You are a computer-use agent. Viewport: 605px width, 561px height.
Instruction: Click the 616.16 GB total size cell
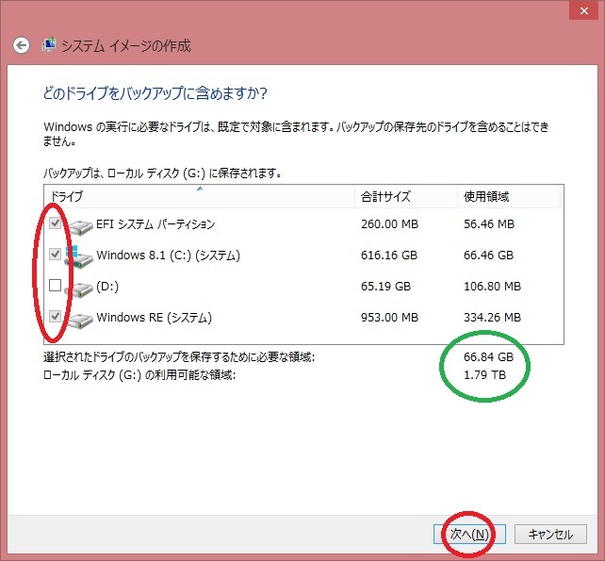(x=389, y=256)
